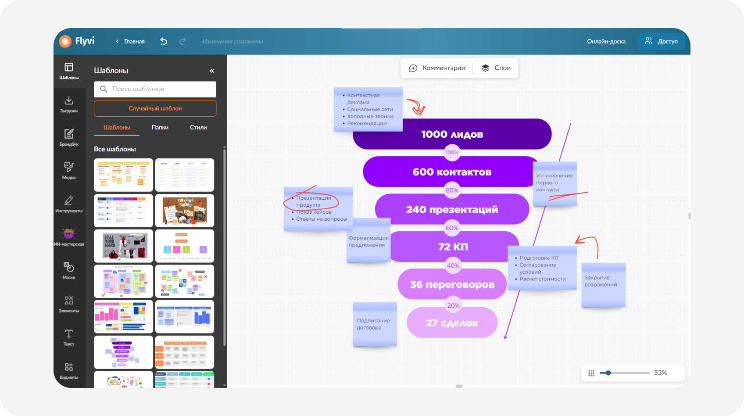Screen dimensions: 744x416
Task: Open the Шаблоны sidebar section
Action: click(x=69, y=71)
